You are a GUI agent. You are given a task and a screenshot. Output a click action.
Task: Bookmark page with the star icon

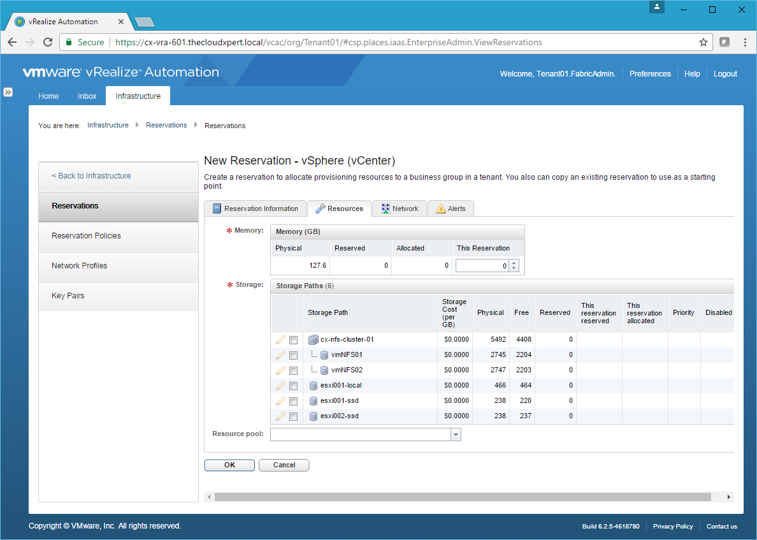703,42
